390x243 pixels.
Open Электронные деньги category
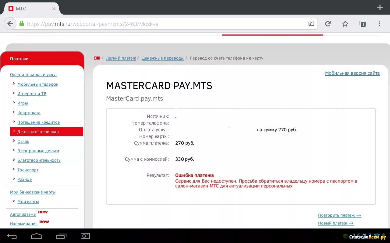[x=38, y=151]
